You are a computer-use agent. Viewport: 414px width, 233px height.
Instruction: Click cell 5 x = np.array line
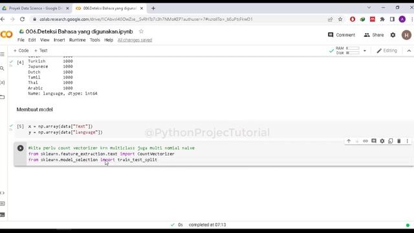click(x=60, y=126)
